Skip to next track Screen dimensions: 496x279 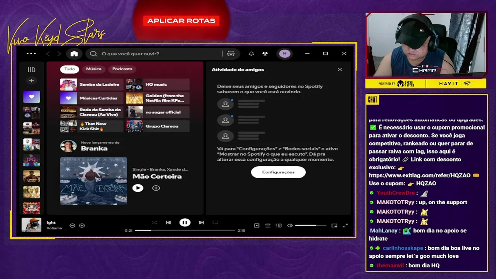201,222
